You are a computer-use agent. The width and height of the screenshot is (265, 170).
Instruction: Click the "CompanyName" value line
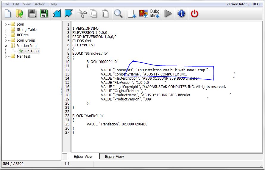click(168, 74)
